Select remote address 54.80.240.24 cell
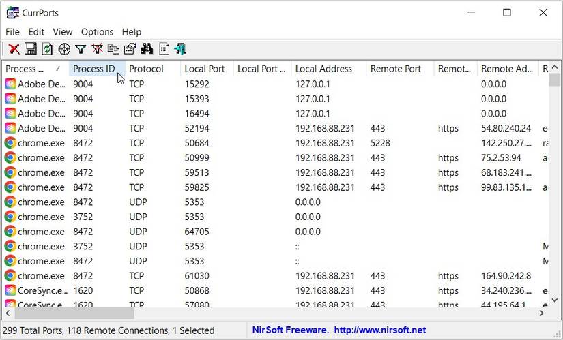Viewport: 563px width, 340px height. [506, 128]
